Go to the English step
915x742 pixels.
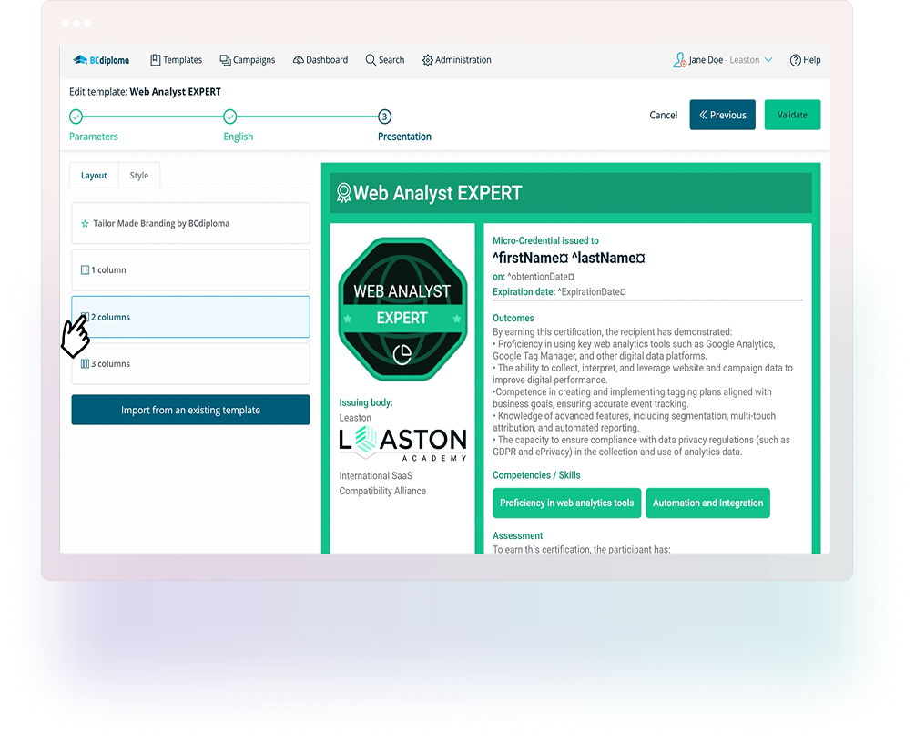click(x=230, y=117)
